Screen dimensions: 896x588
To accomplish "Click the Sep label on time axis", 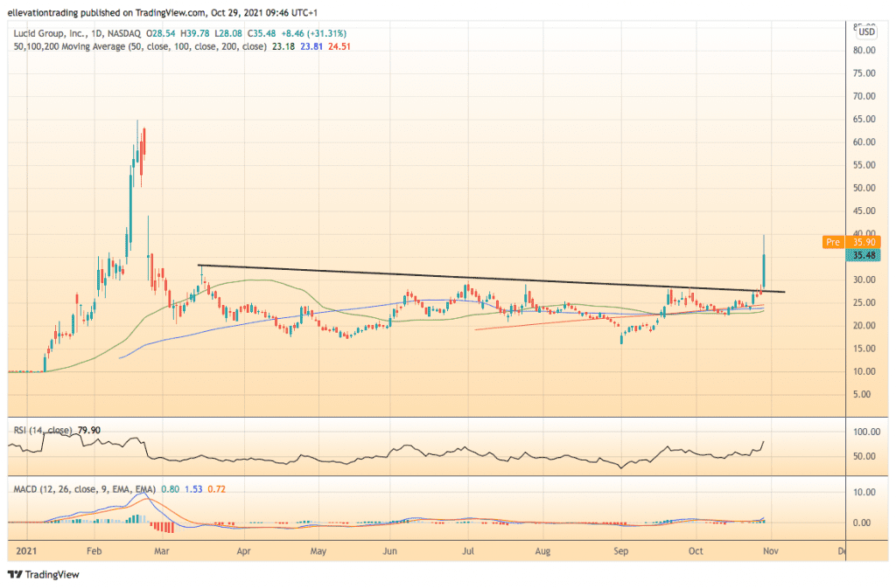I will 620,551.
